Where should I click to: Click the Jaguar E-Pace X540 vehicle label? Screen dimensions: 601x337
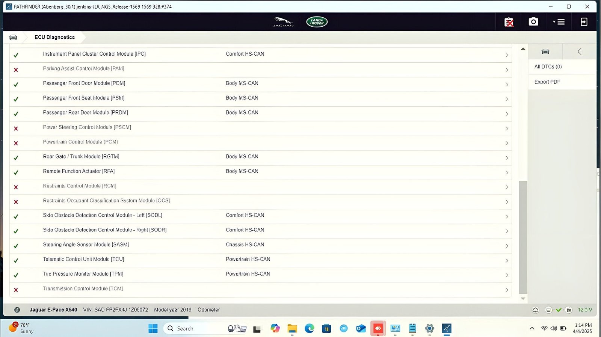53,310
